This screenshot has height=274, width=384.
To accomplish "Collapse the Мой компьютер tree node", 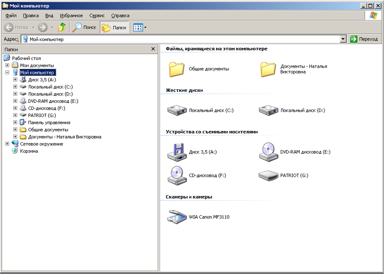I will pos(7,73).
